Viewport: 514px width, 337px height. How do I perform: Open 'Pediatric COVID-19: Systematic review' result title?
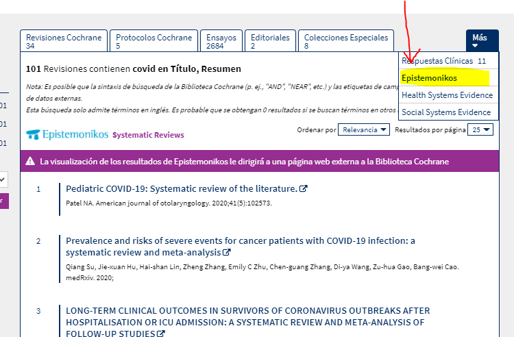(181, 189)
